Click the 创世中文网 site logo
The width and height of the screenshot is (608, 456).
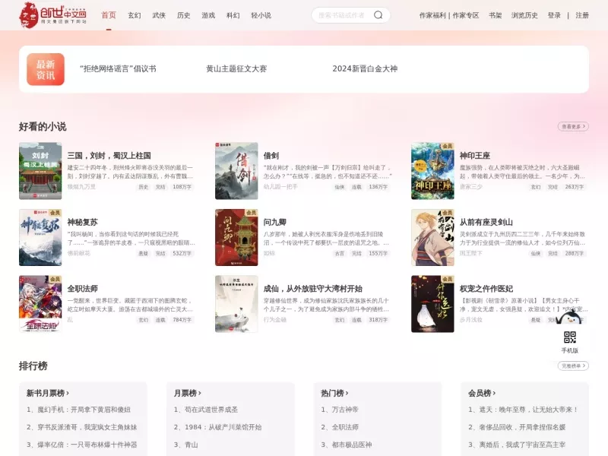[x=52, y=15]
